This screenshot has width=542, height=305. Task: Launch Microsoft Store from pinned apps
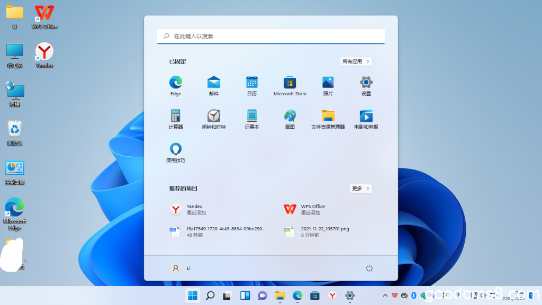pyautogui.click(x=290, y=86)
